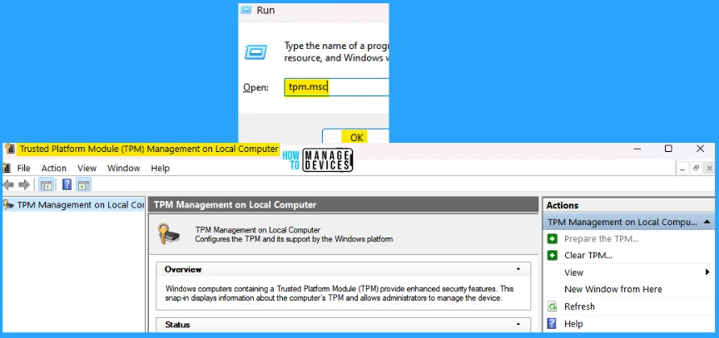Screen dimensions: 719x338
Task: Expand the View submenu arrow in Actions
Action: point(707,272)
